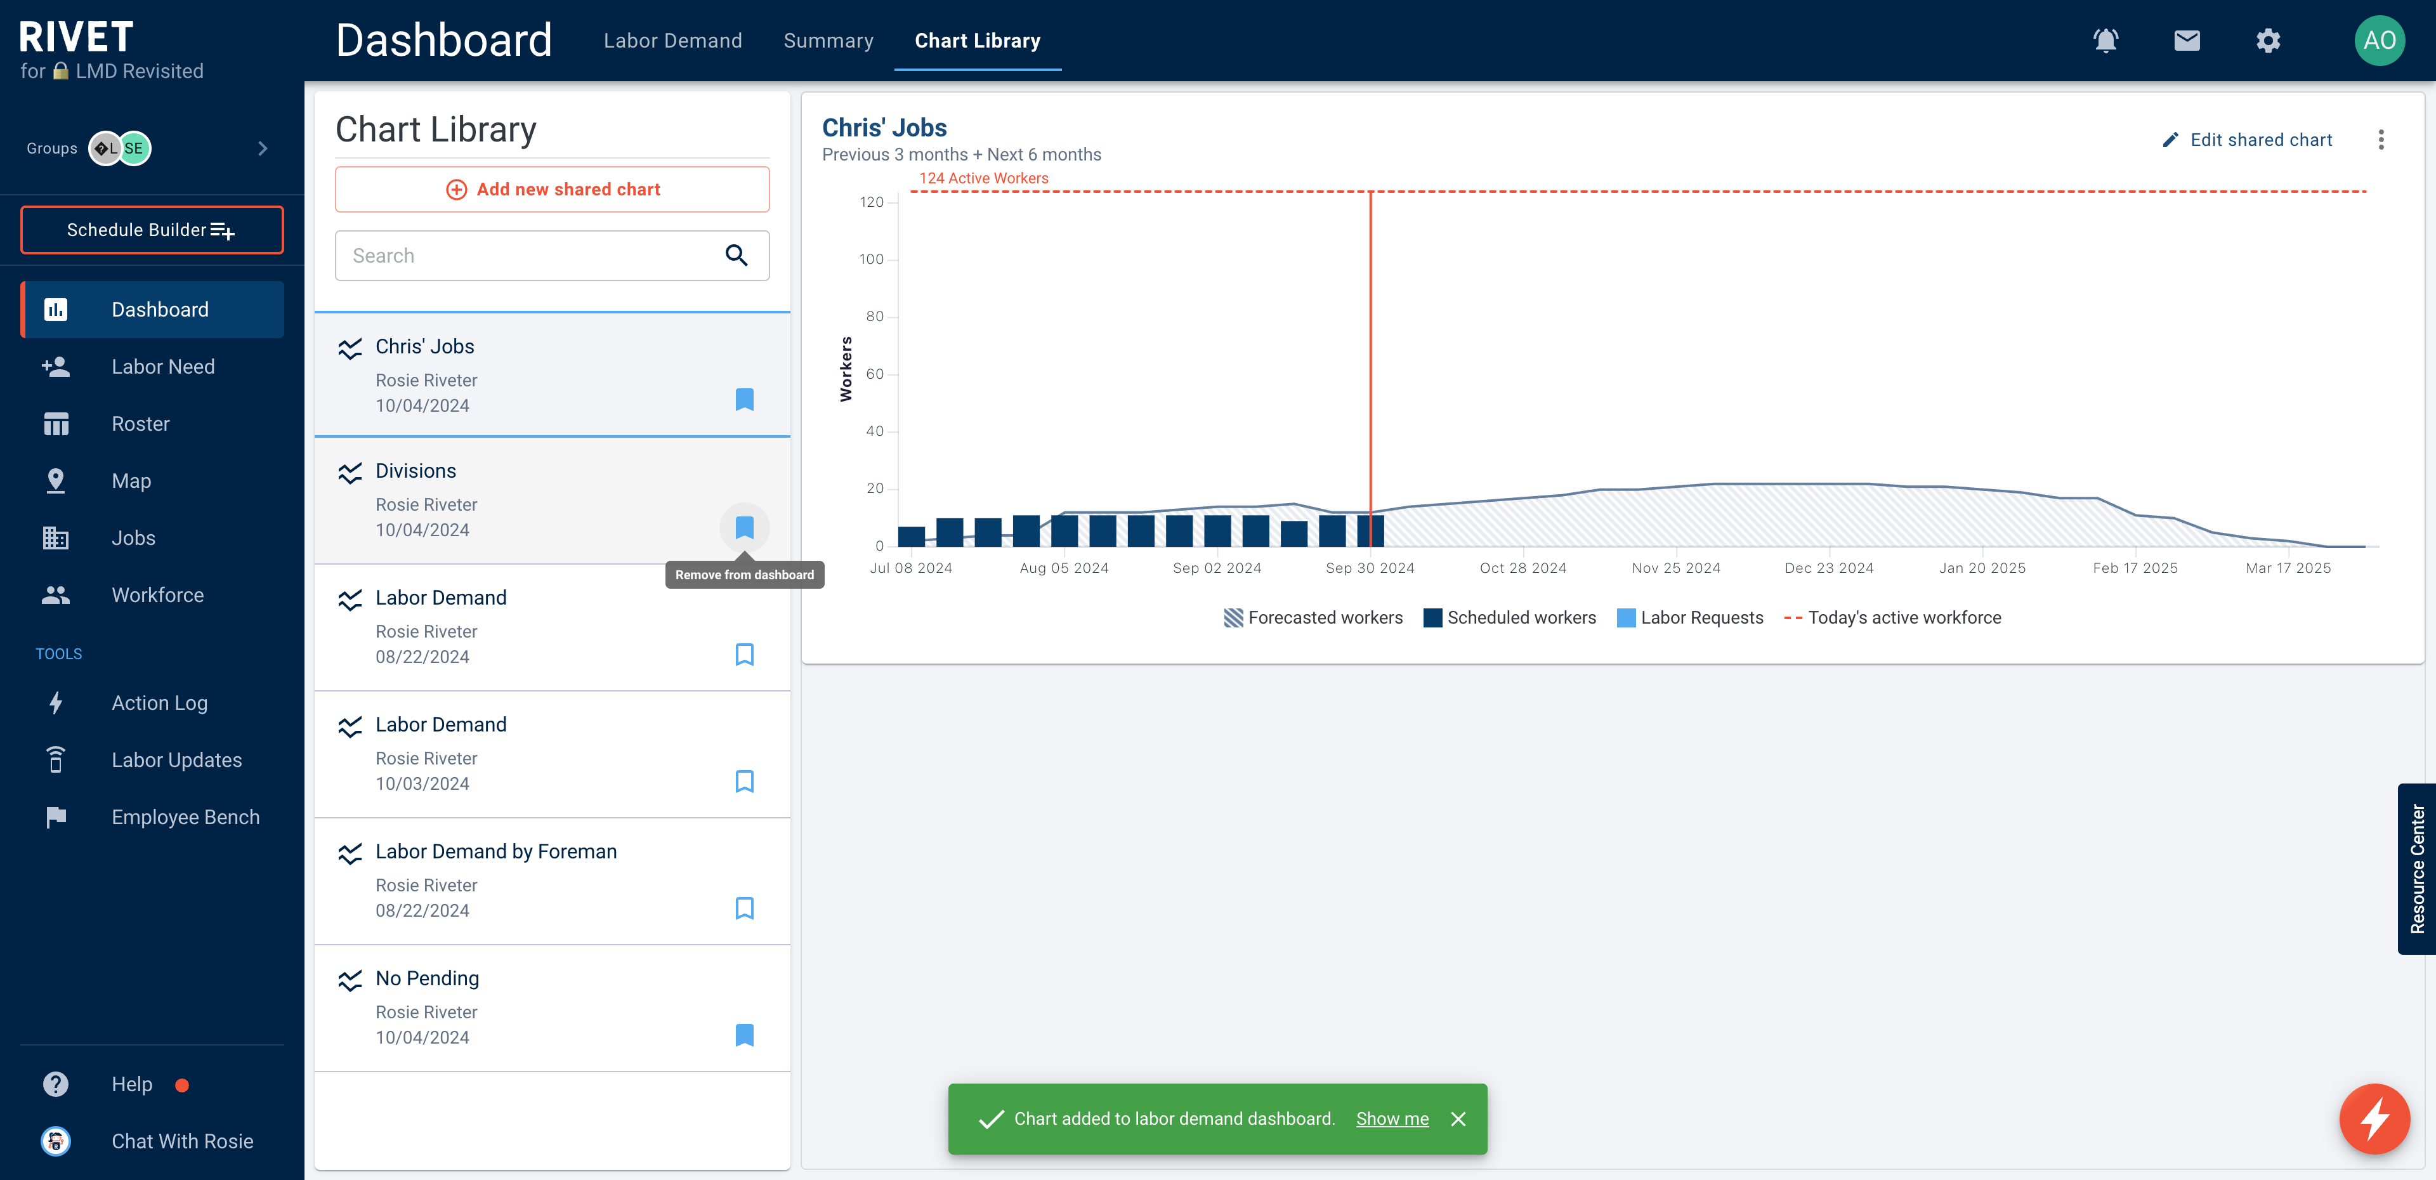
Task: Switch to the Labor Demand tab
Action: point(672,41)
